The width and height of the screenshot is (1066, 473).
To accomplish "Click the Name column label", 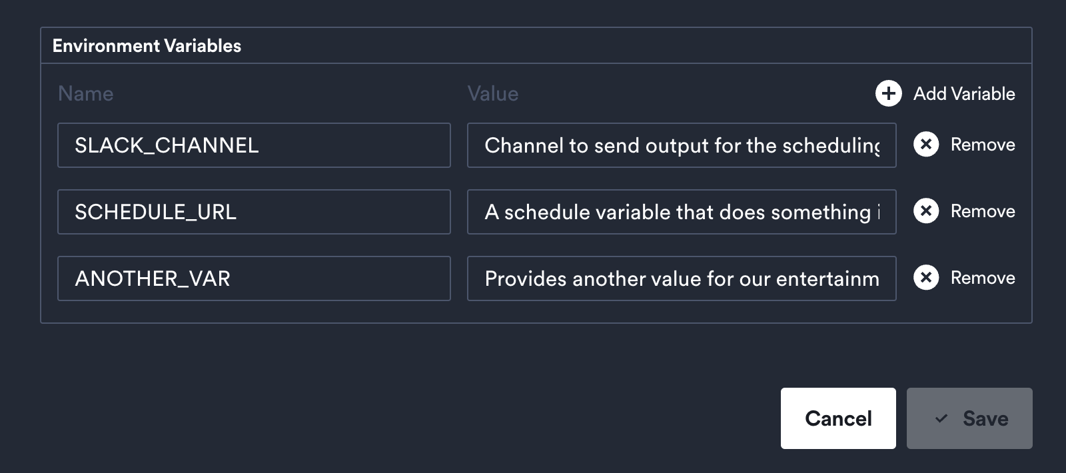I will point(86,94).
